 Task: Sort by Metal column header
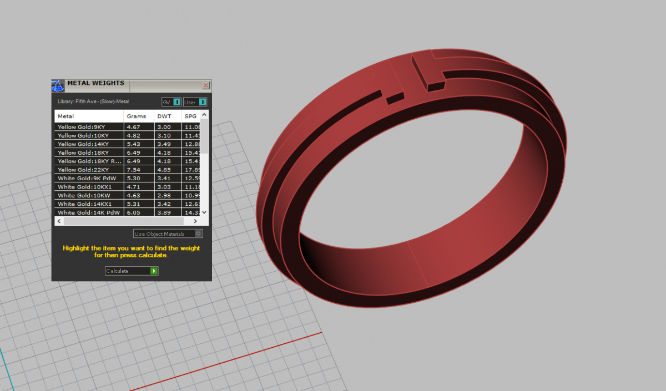(89, 116)
